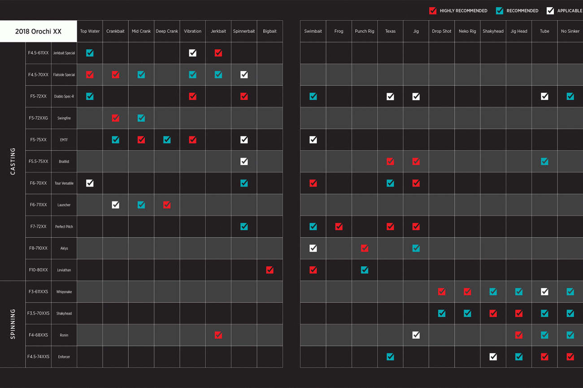Select No Sinker checkmark for Enforcer
583x388 pixels.
point(570,357)
